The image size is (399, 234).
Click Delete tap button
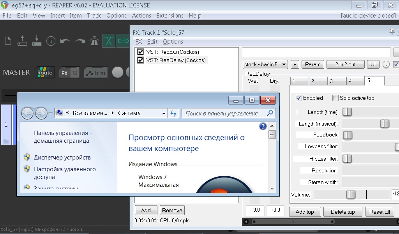pos(343,212)
